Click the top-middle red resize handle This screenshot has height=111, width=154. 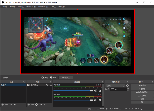click(x=78, y=10)
